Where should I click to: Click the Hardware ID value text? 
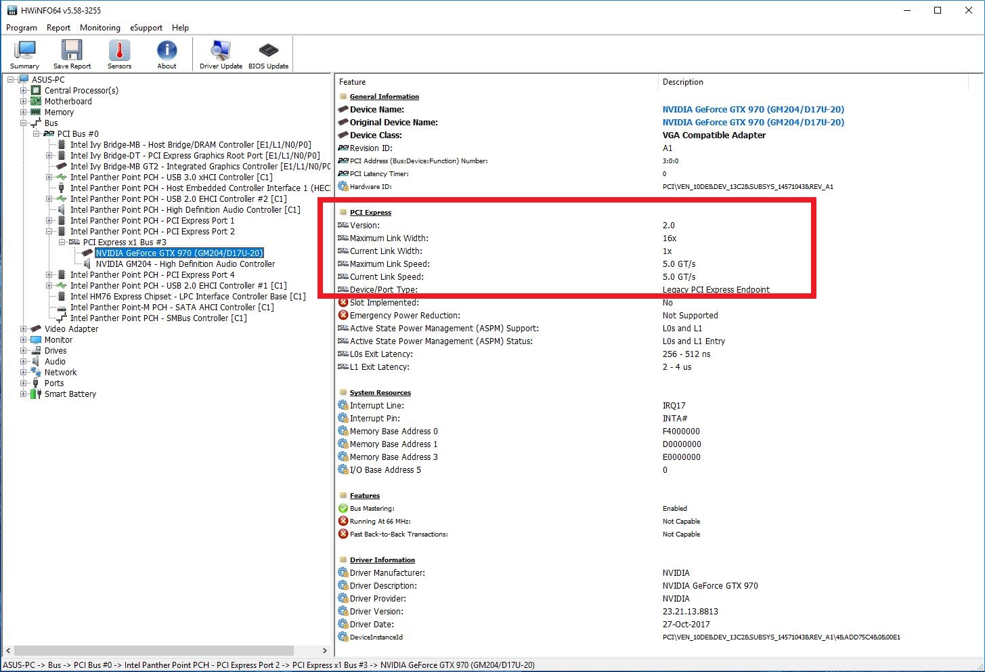pos(747,186)
